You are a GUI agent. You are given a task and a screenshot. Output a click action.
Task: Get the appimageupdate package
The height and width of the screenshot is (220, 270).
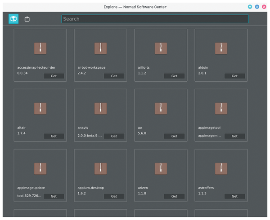click(54, 196)
